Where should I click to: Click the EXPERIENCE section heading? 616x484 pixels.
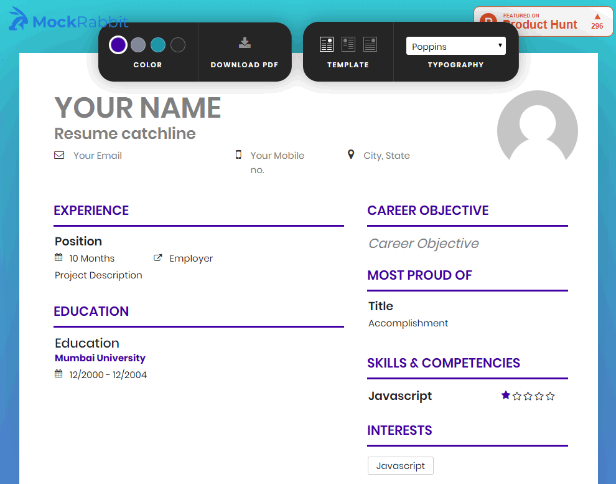[x=91, y=211]
